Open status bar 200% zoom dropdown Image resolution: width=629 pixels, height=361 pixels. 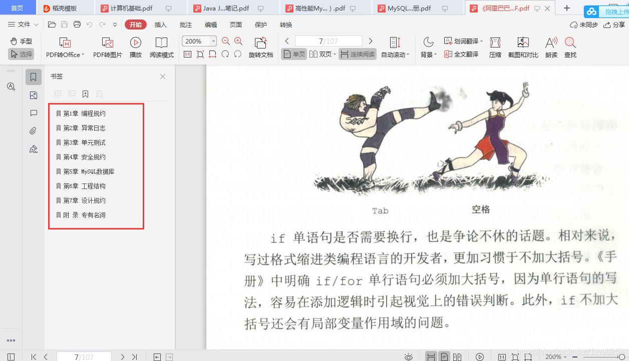565,357
